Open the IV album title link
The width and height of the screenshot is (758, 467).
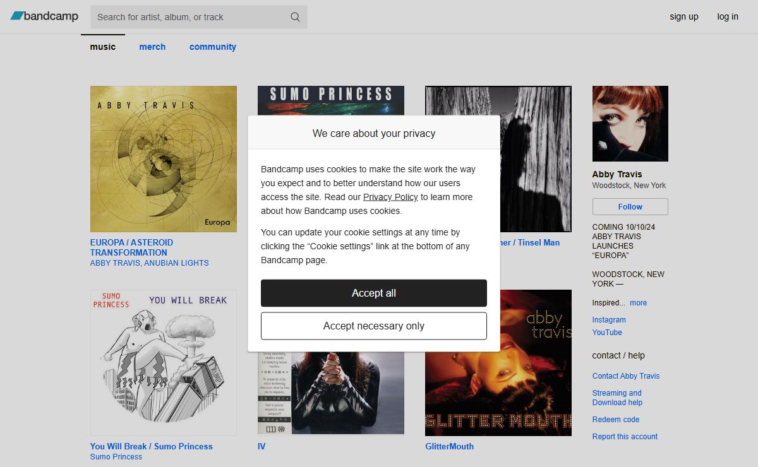[x=262, y=446]
